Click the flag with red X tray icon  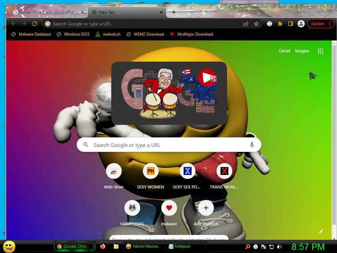(264, 247)
